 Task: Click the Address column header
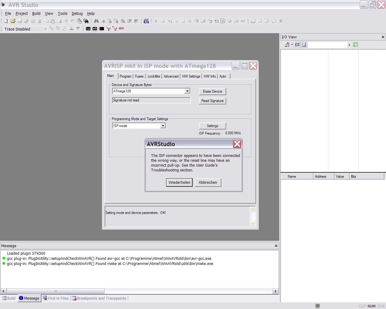(x=324, y=177)
